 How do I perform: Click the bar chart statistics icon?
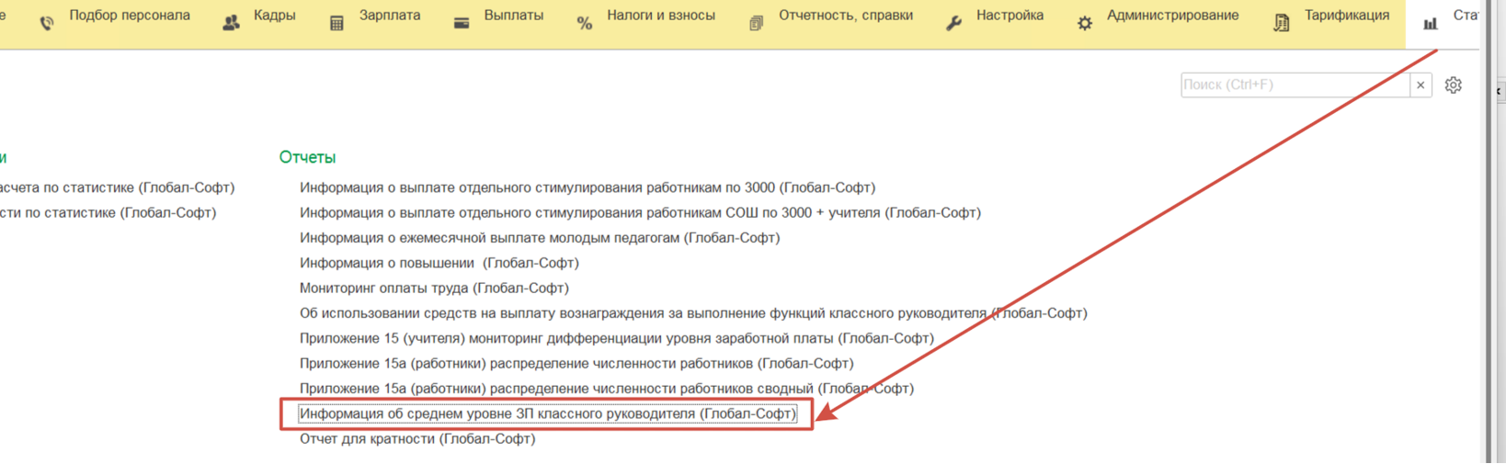[x=1431, y=23]
